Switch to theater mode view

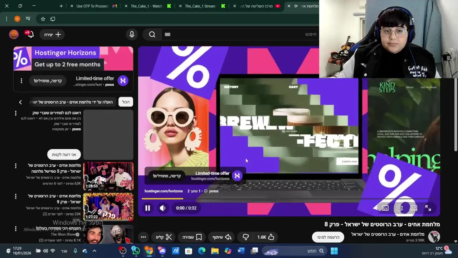(414, 208)
